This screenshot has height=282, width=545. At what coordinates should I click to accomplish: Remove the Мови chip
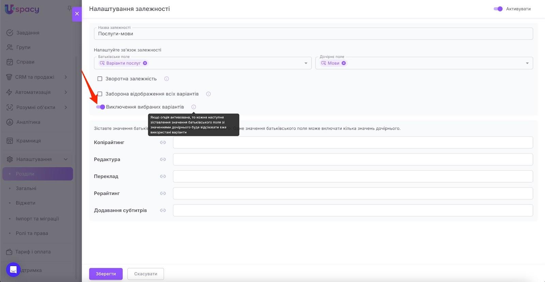click(344, 63)
